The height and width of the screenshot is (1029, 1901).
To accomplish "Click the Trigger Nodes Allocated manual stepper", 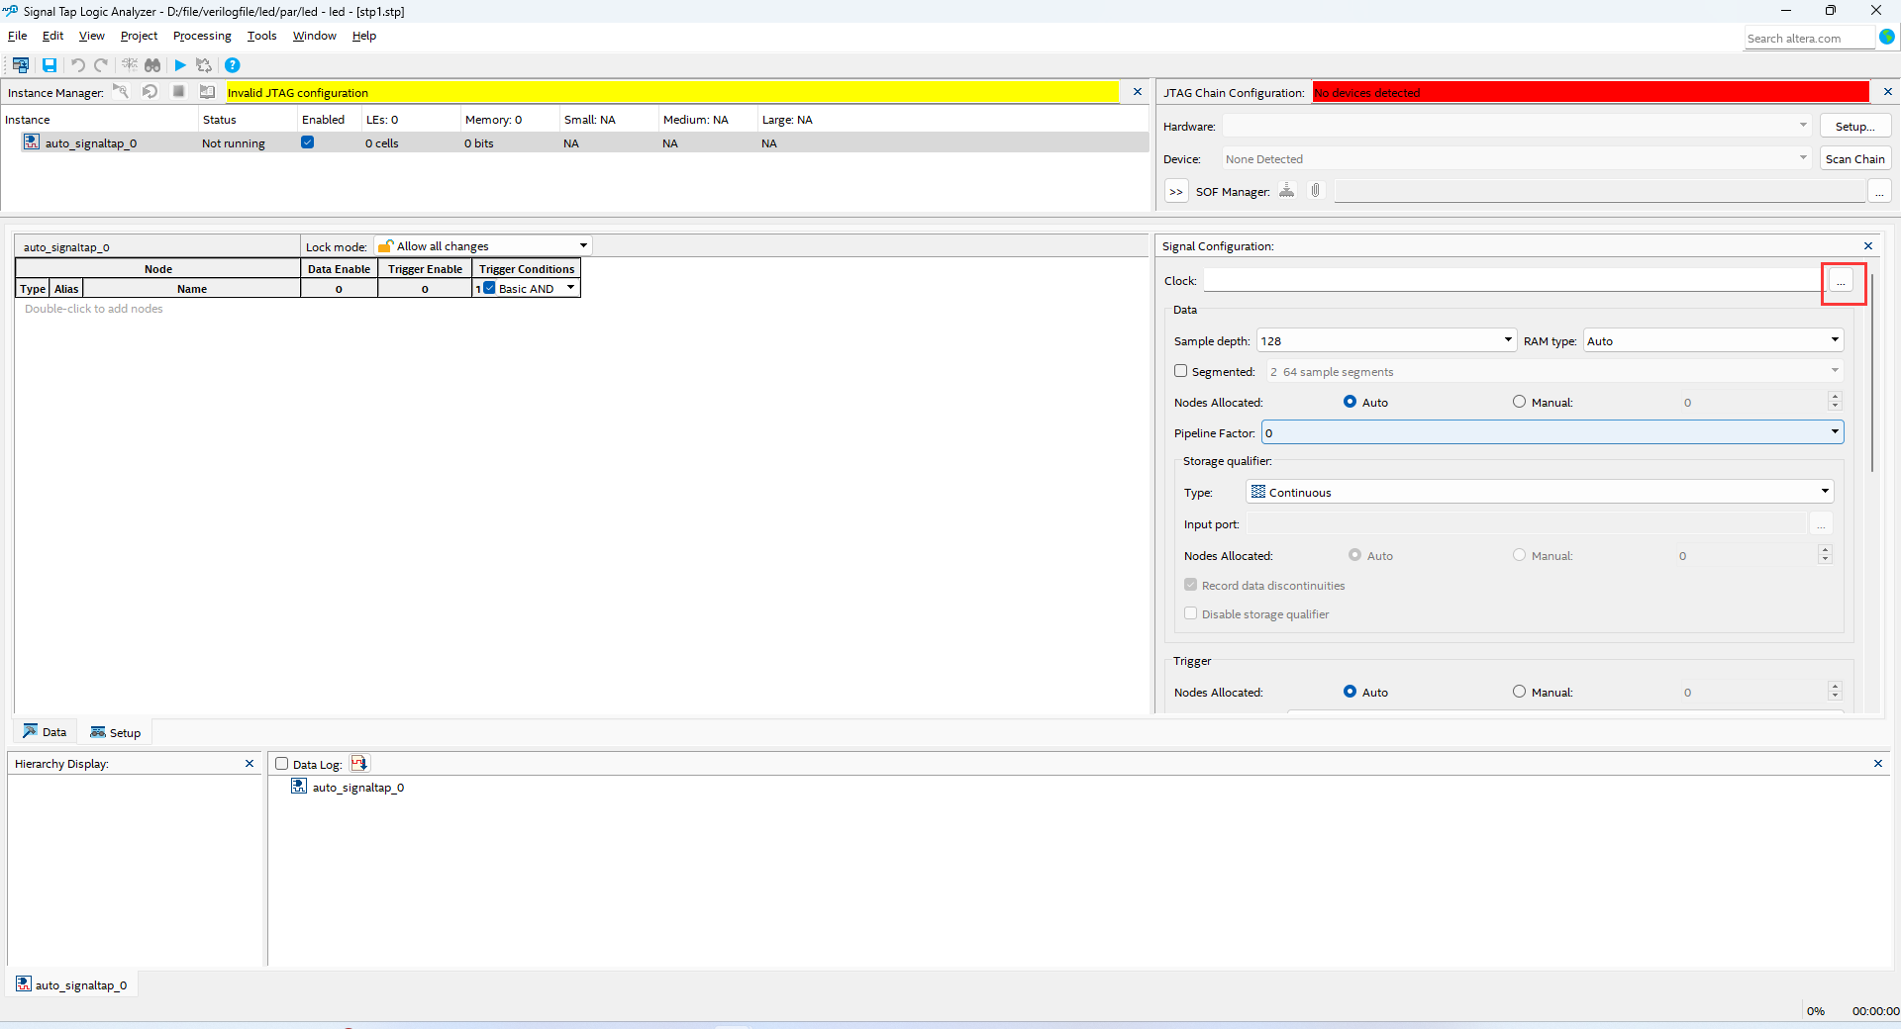I will 1835,692.
